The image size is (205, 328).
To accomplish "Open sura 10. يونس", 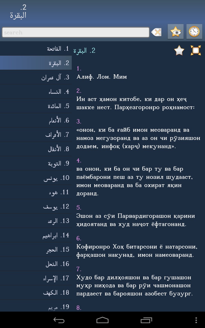I will 36,178.
